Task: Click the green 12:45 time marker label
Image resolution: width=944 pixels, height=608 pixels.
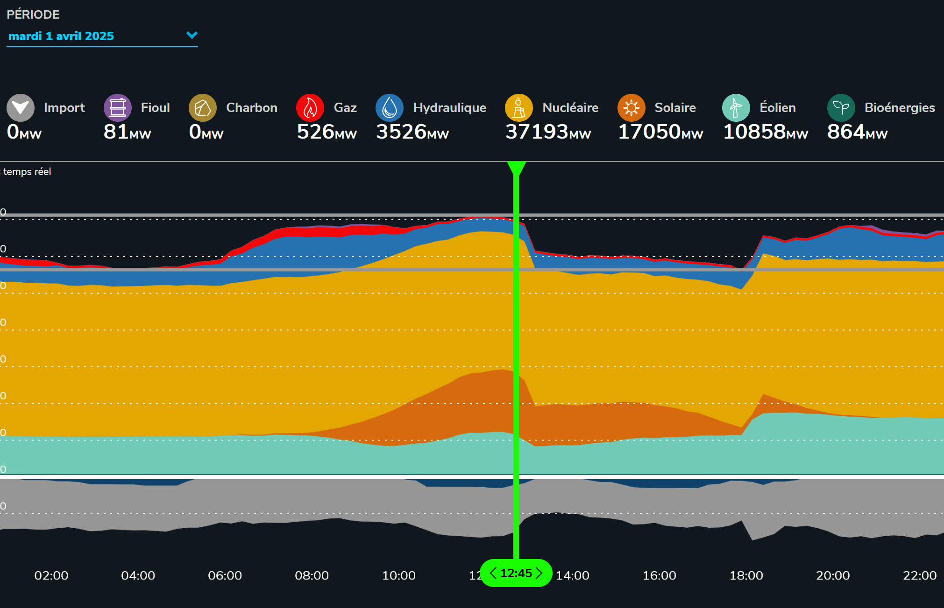Action: (x=516, y=573)
